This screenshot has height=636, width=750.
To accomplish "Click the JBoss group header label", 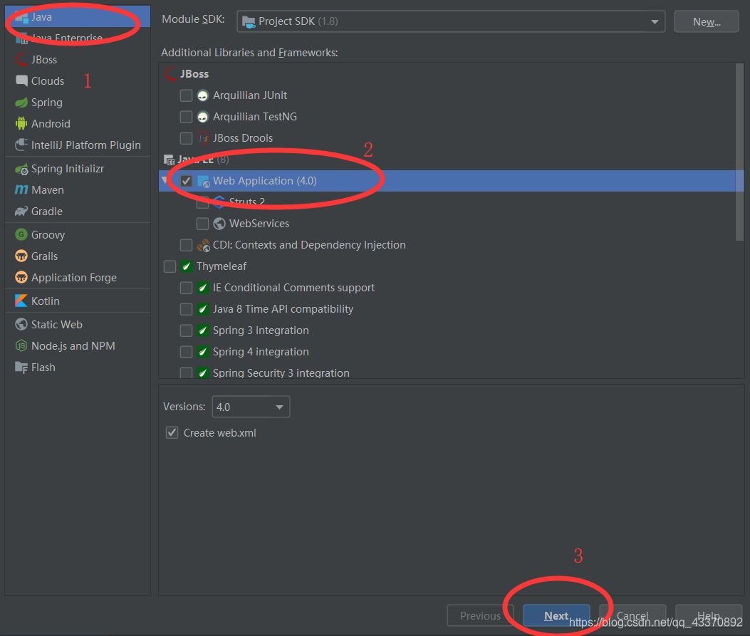I will point(194,74).
